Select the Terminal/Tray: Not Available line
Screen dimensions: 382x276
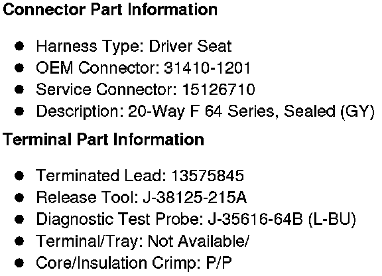[x=143, y=241]
